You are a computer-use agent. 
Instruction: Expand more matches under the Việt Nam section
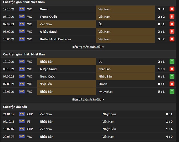click(x=88, y=47)
